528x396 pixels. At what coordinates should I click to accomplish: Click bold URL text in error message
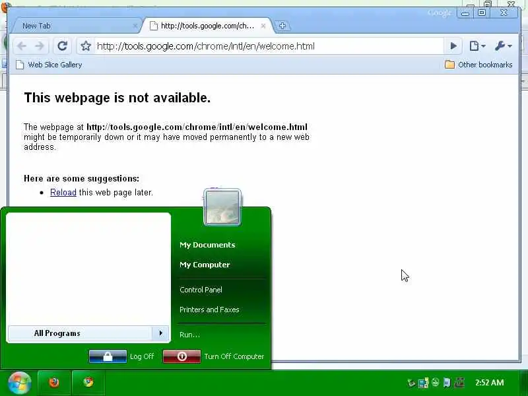pos(197,127)
